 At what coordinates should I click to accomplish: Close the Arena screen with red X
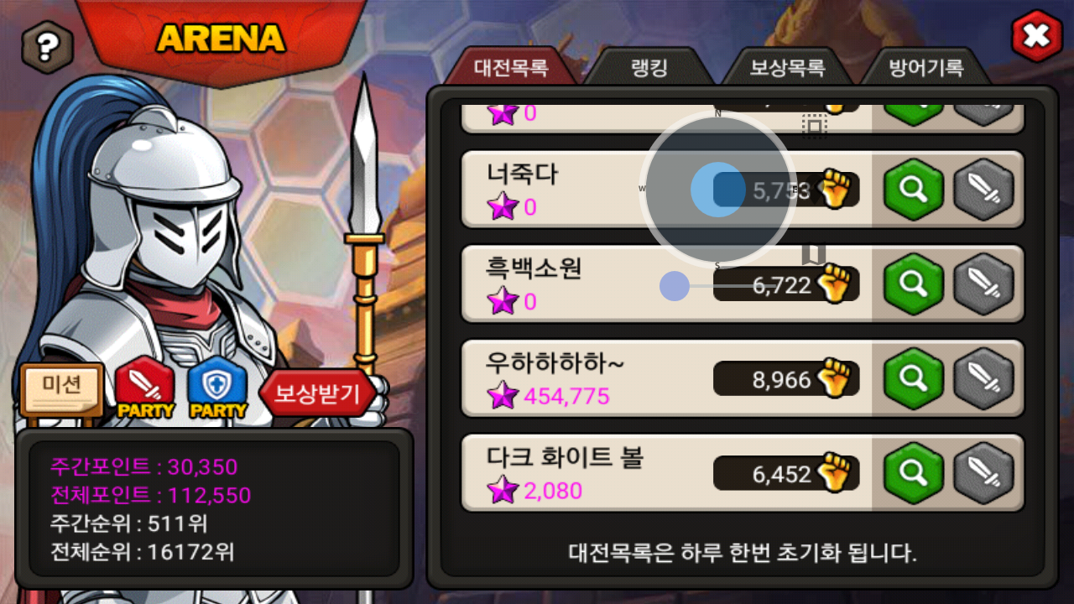tap(1036, 36)
